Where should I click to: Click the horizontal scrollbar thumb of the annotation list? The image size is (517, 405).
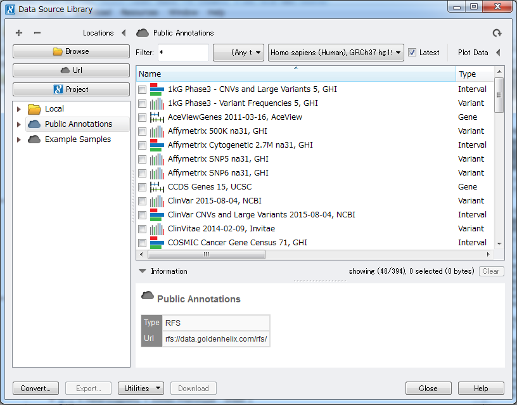[x=207, y=254]
